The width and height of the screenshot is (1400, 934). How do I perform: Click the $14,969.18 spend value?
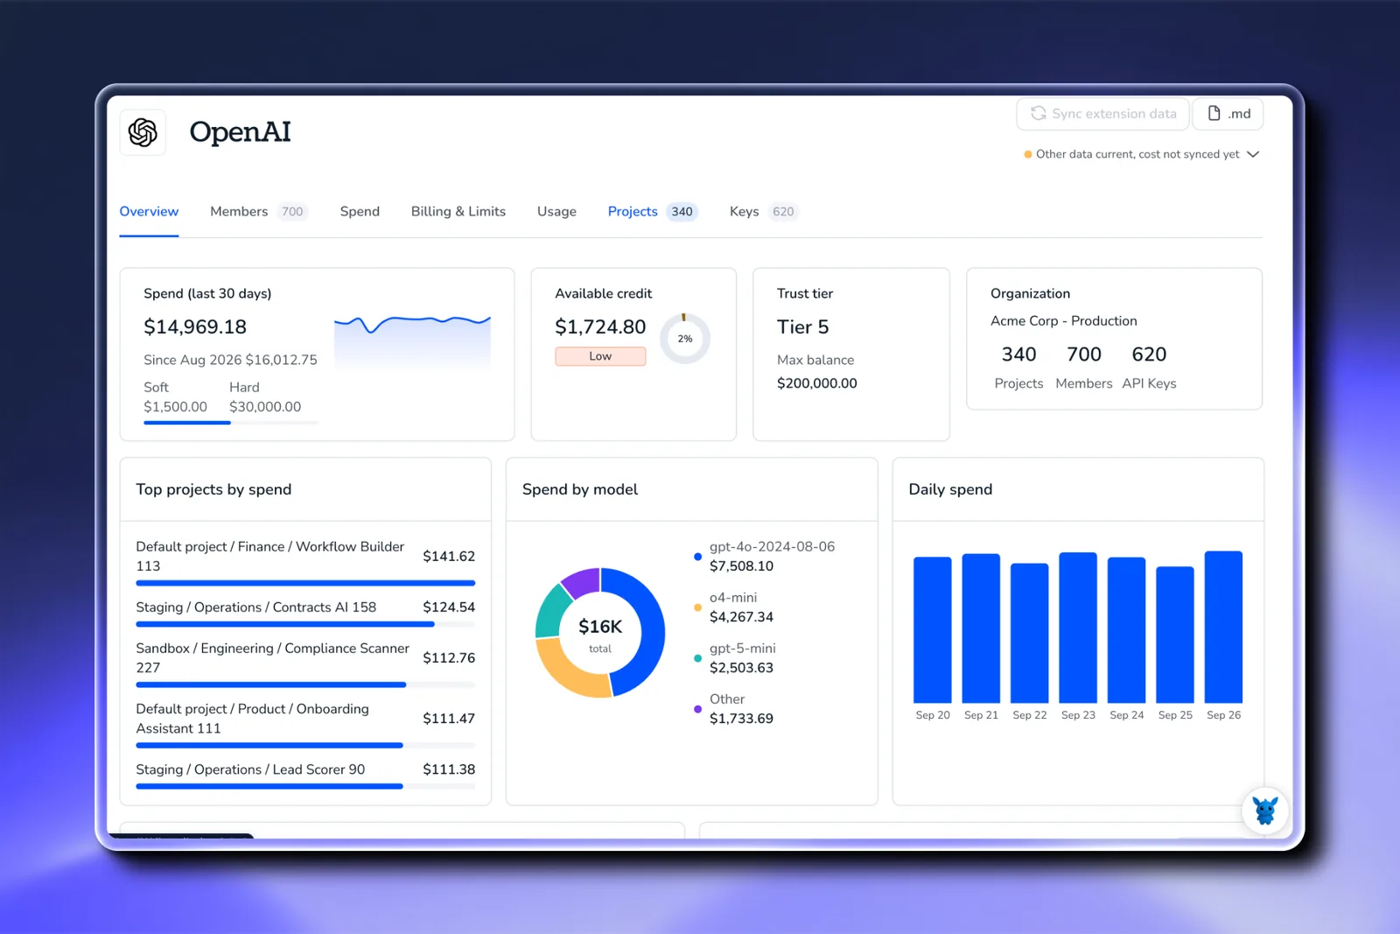tap(195, 327)
